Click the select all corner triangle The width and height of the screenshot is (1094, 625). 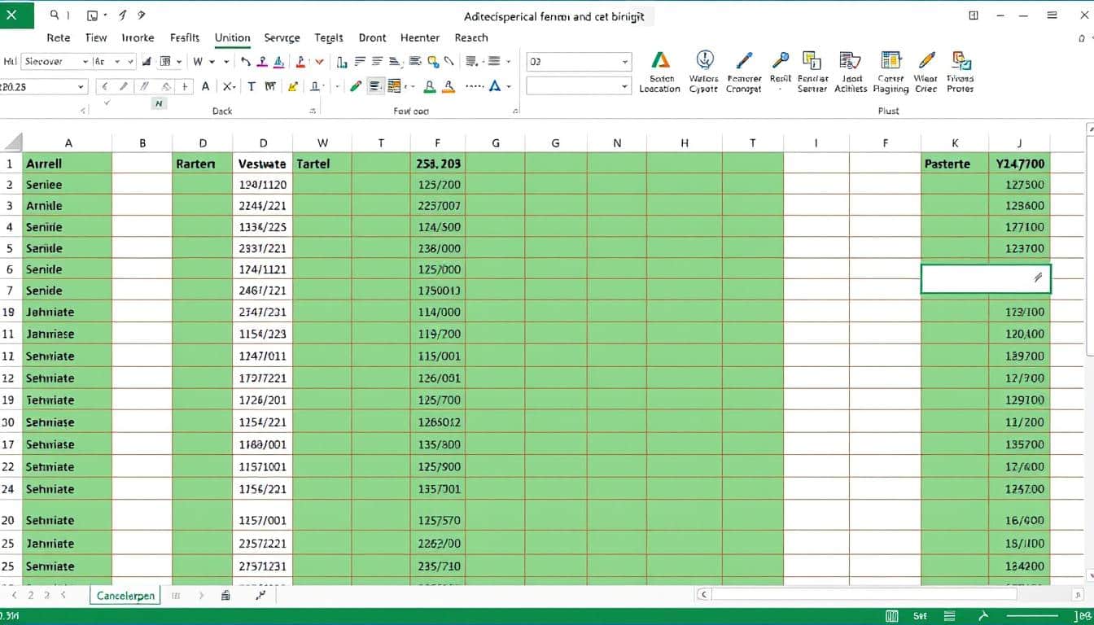click(13, 142)
